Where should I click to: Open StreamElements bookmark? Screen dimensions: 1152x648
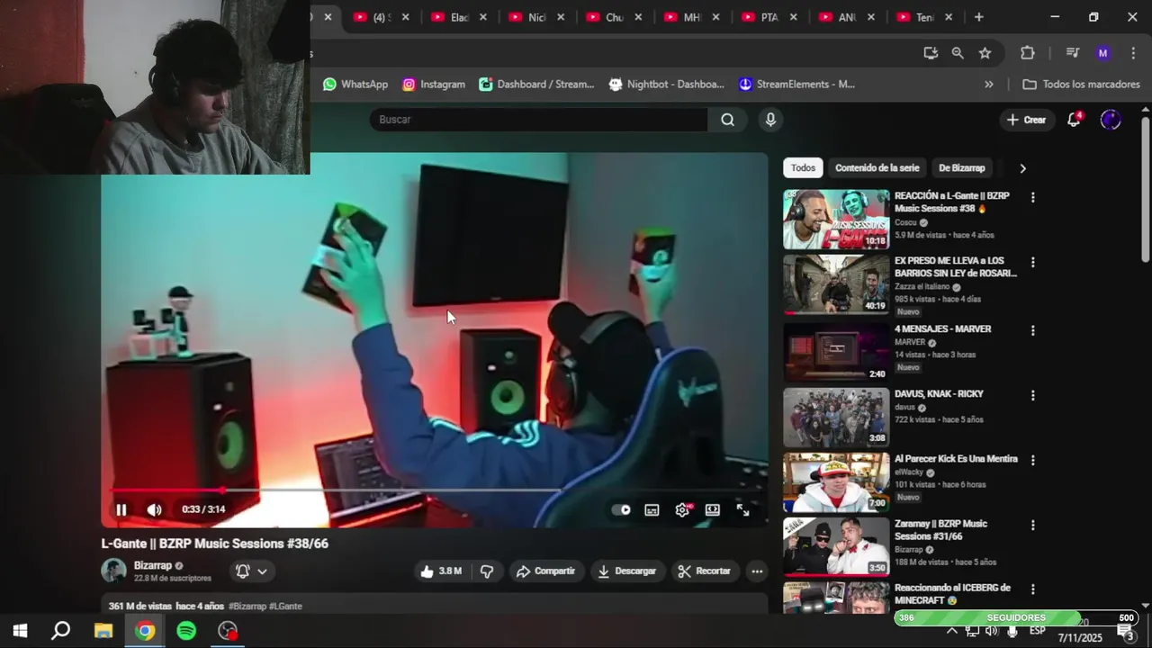[x=796, y=84]
